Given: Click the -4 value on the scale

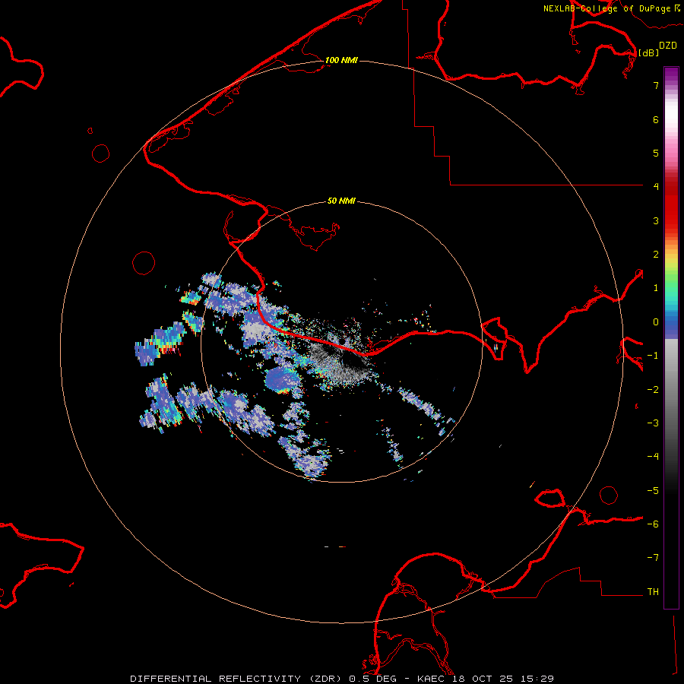Looking at the screenshot, I should click(653, 457).
